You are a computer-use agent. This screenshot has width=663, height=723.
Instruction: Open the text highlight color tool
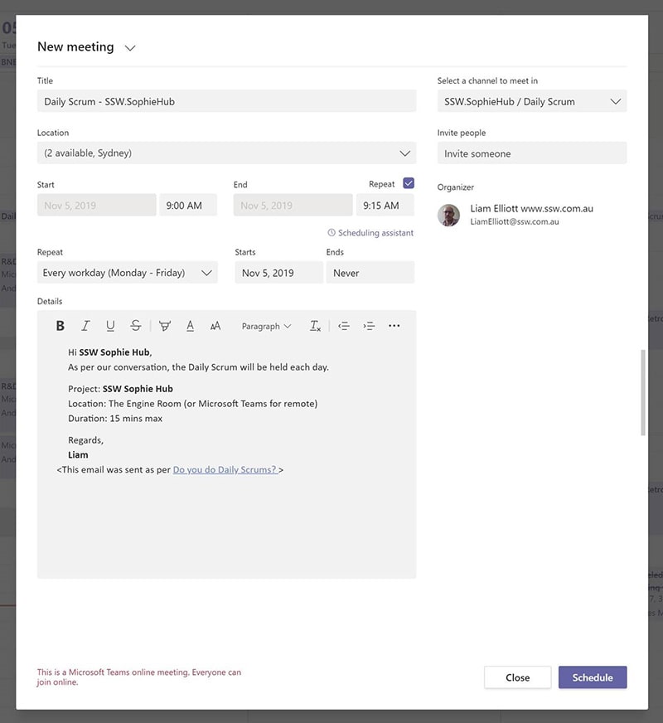(164, 326)
